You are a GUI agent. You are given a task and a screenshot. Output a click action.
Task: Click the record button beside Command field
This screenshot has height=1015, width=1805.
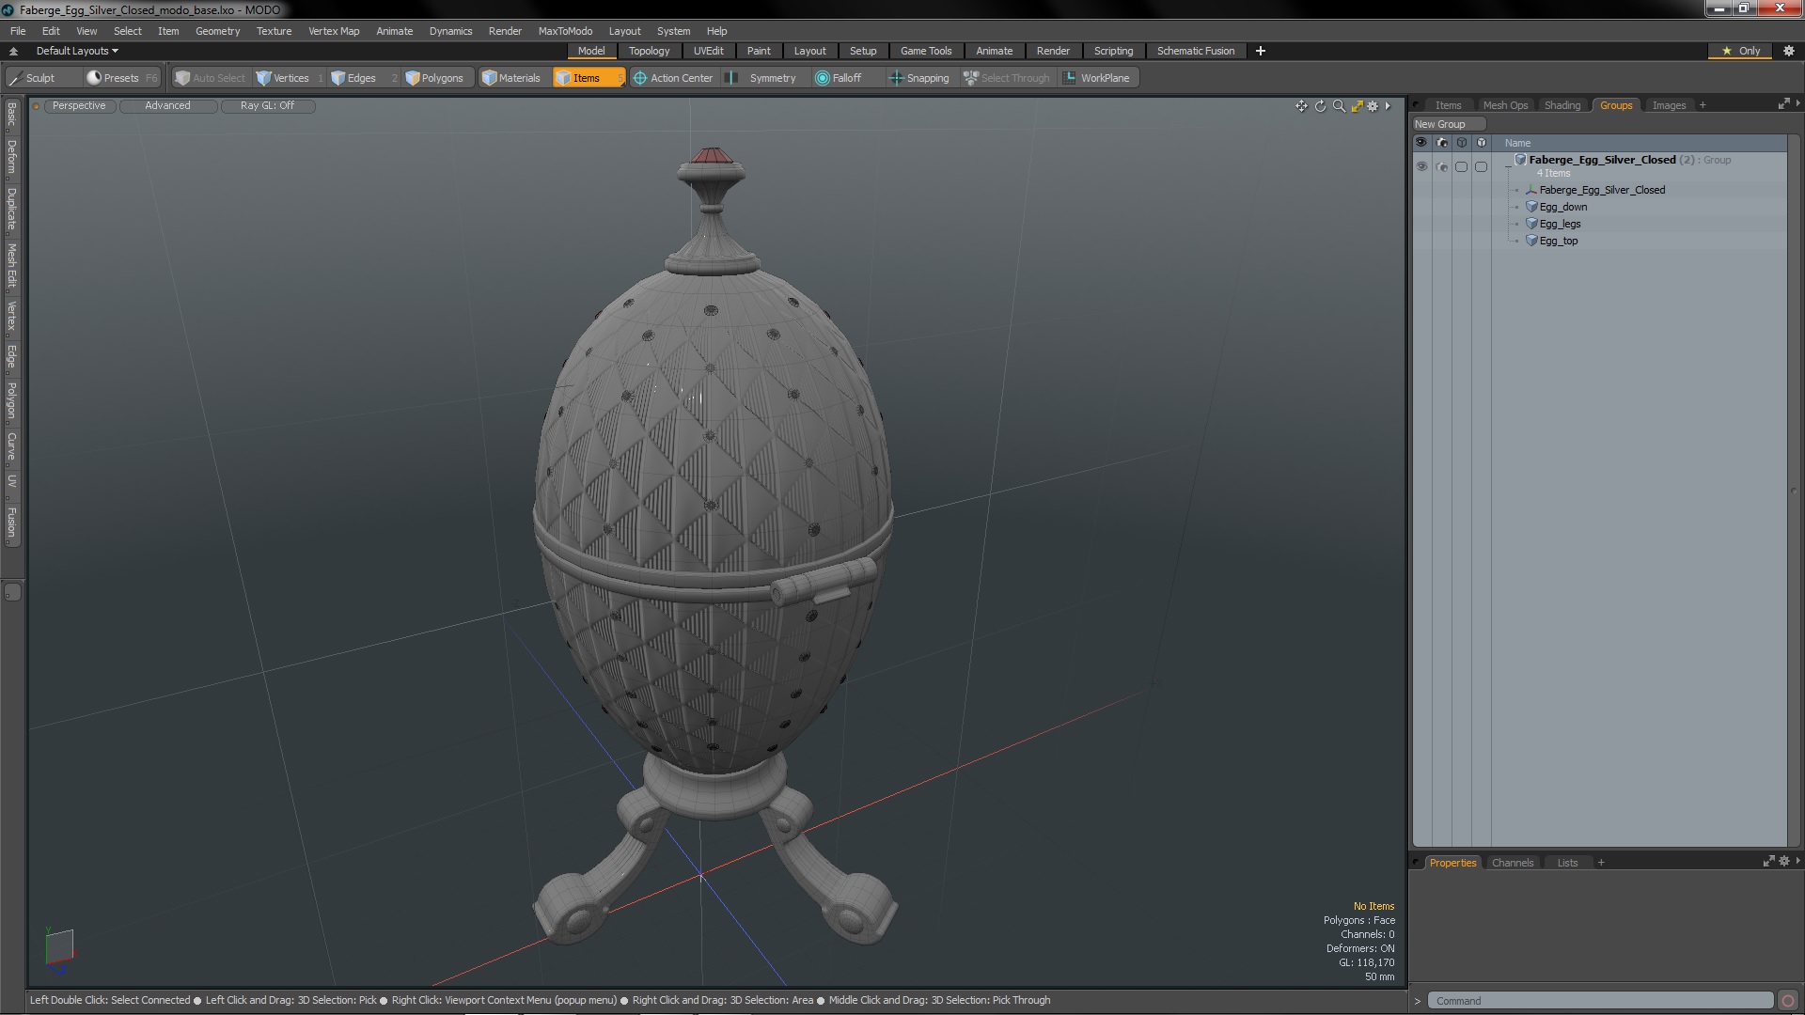coord(1788,1001)
